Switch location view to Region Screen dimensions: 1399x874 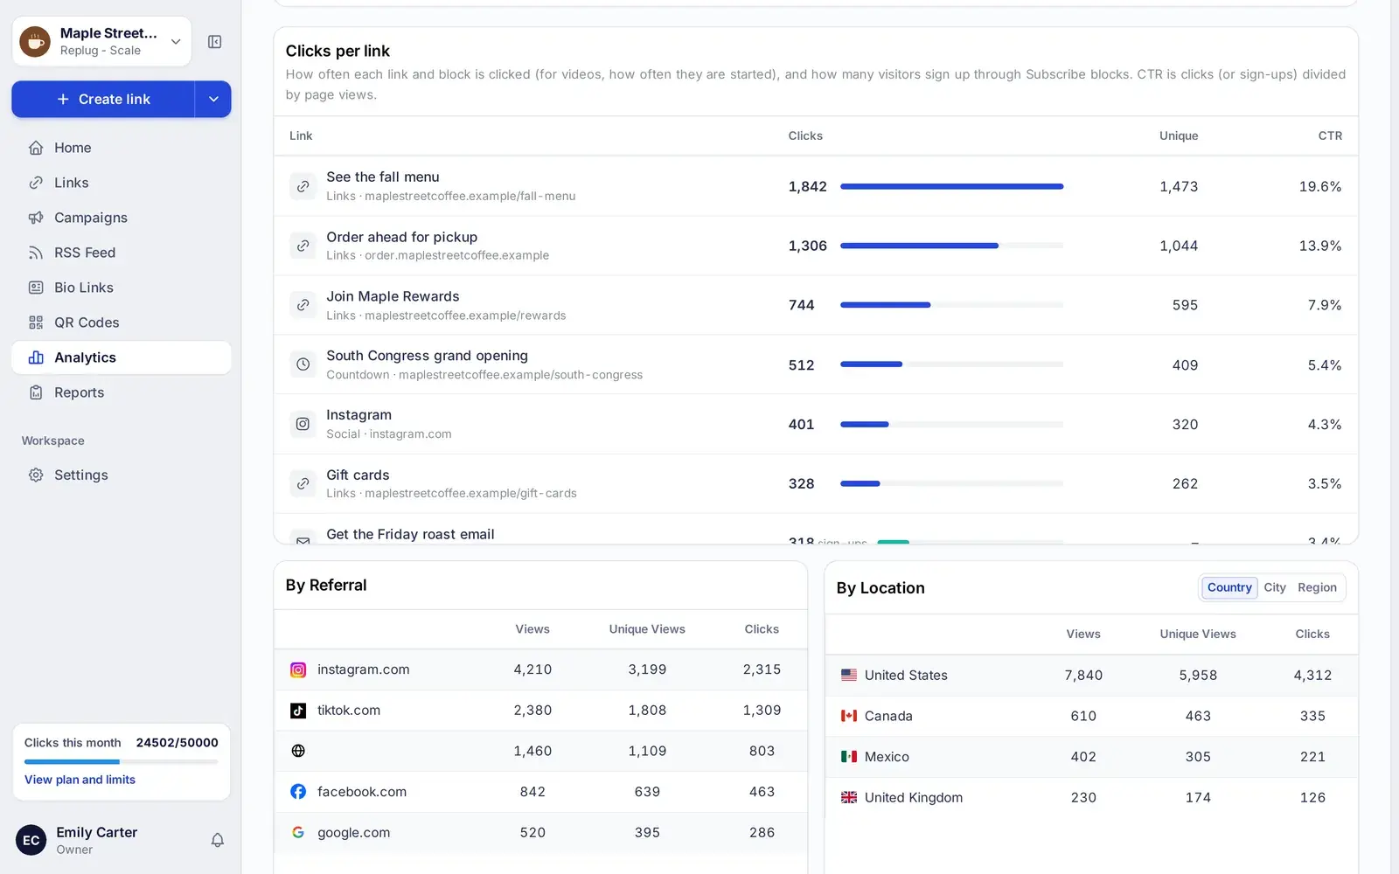[x=1317, y=587]
